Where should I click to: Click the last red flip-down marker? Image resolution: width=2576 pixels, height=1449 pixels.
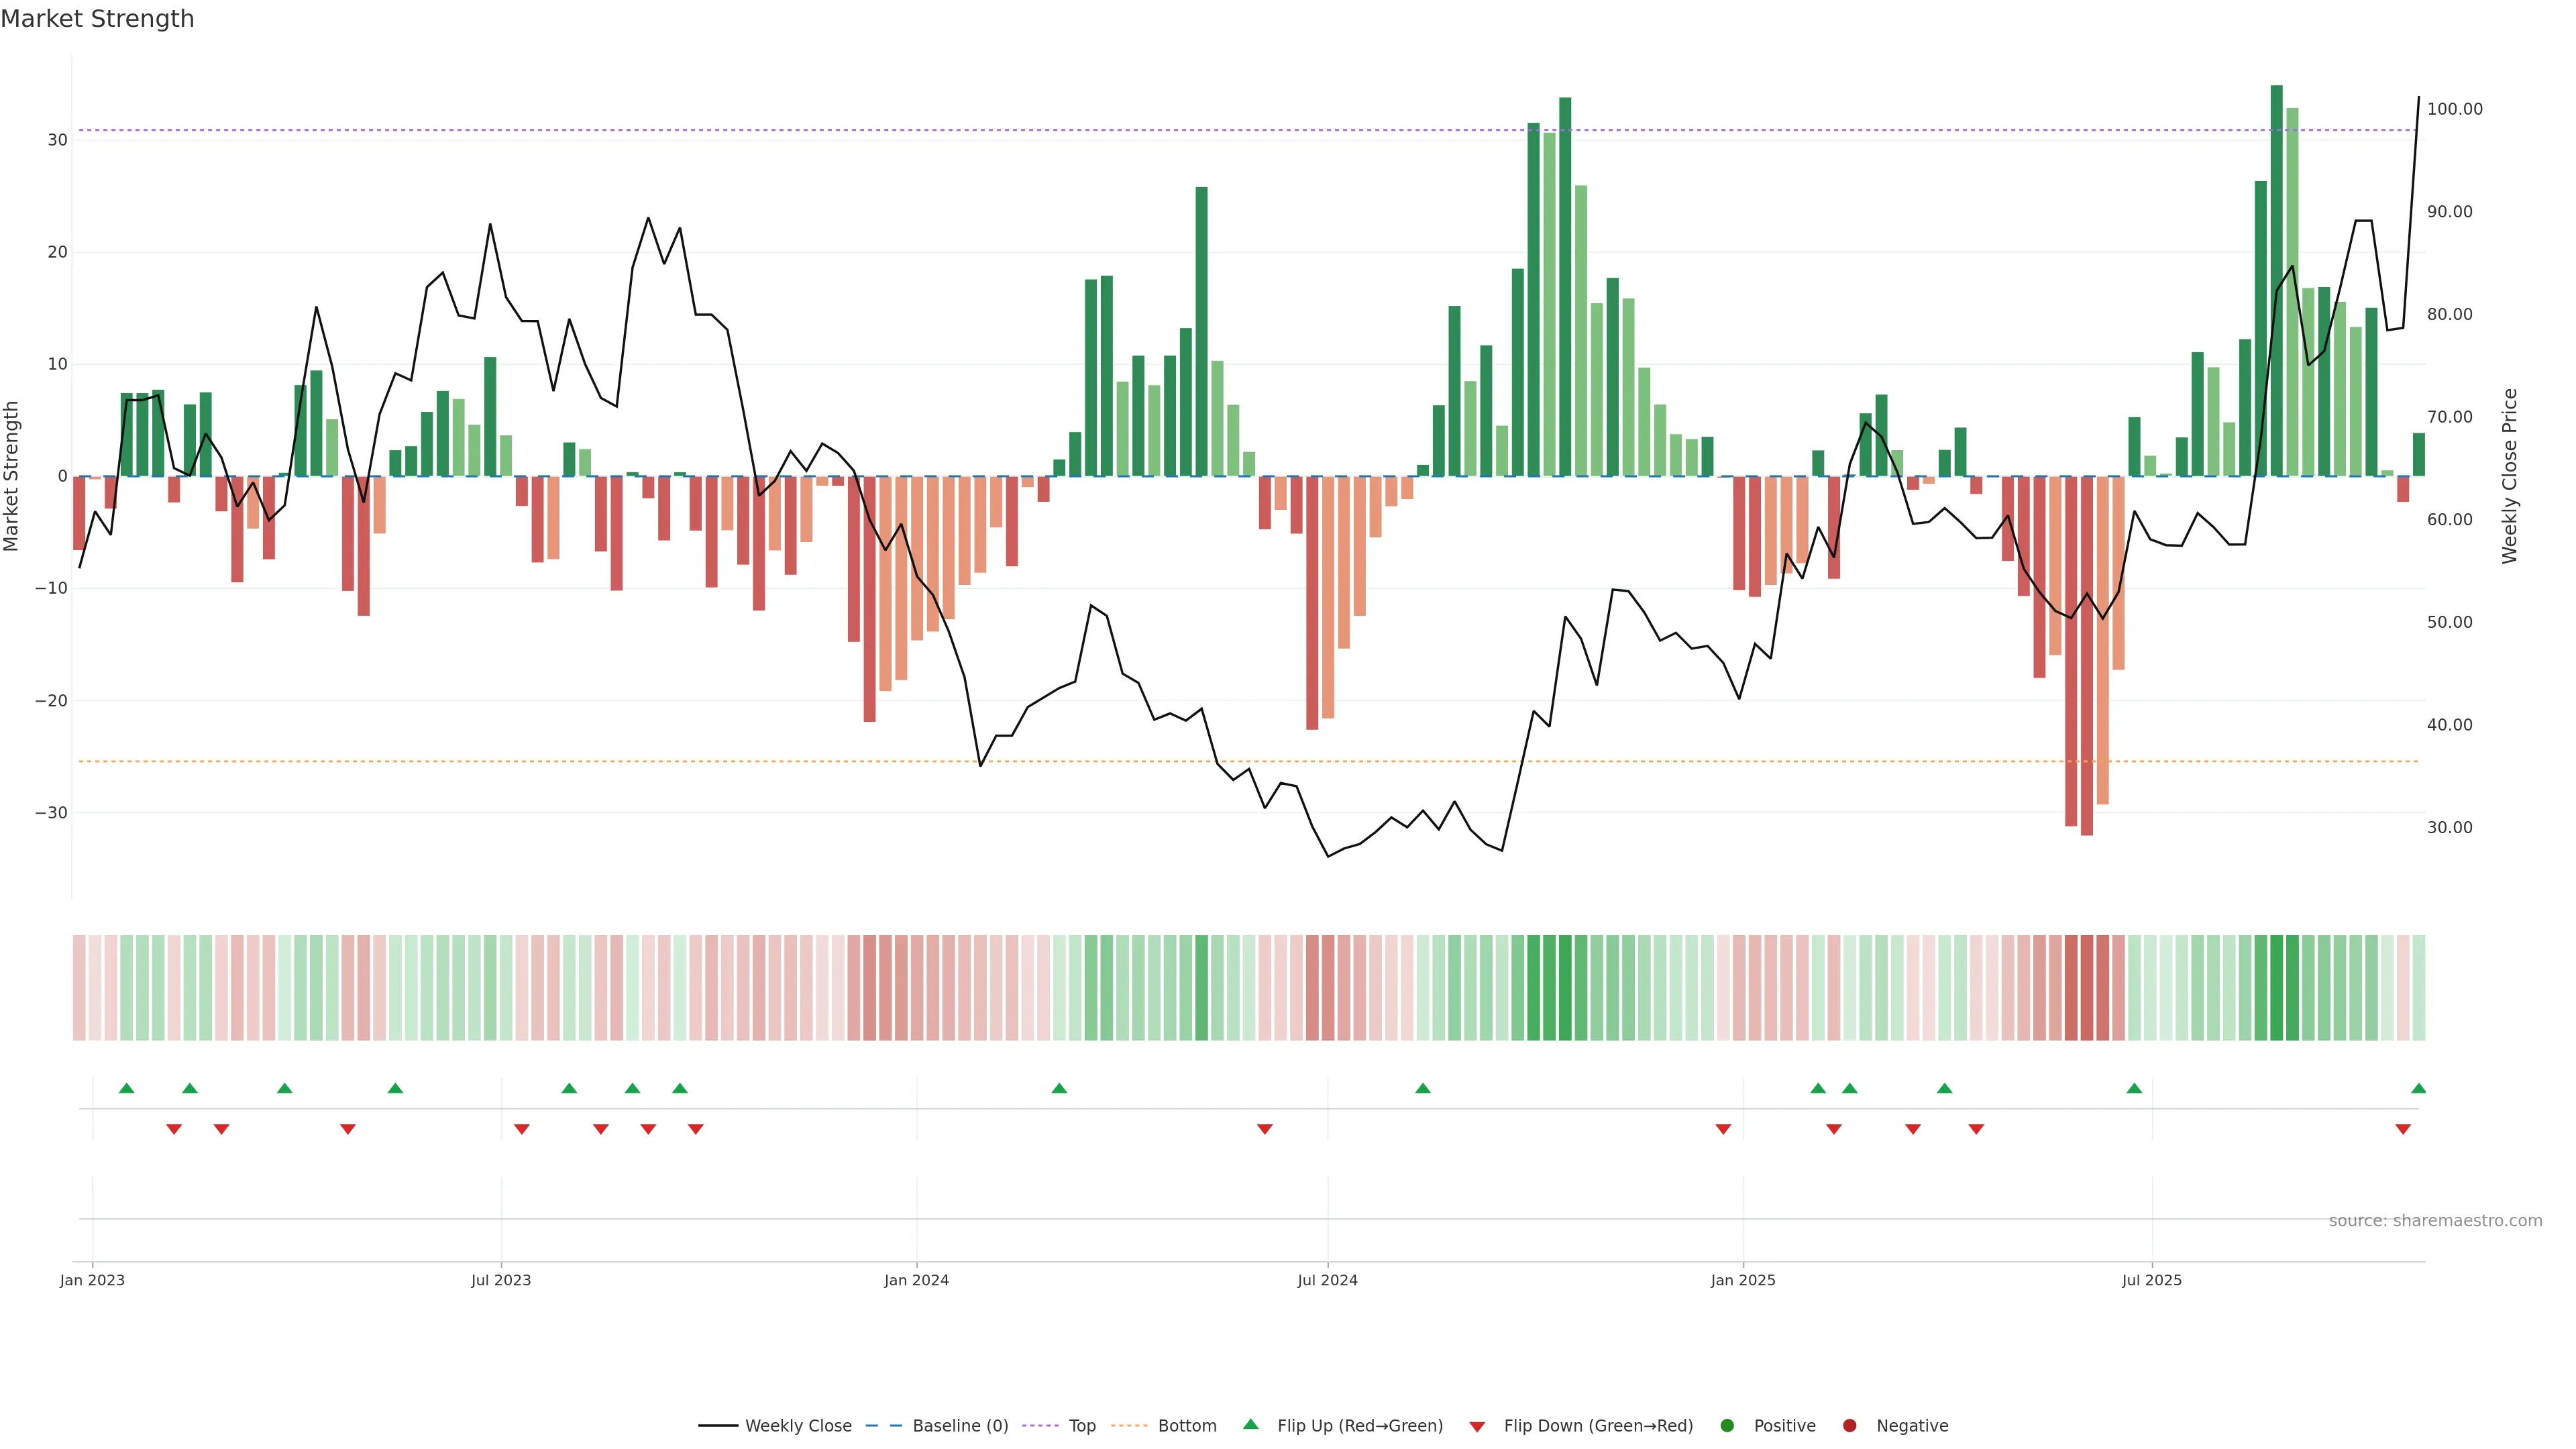coord(2403,1129)
